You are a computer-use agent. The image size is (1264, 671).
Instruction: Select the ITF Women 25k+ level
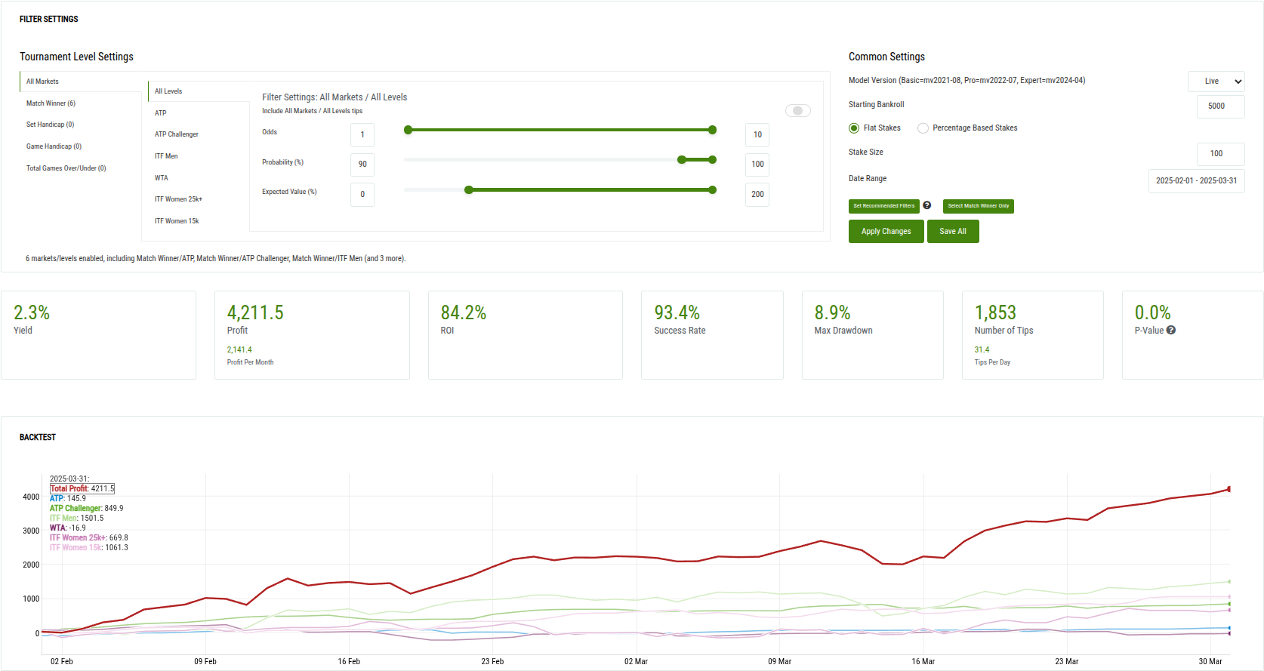click(x=178, y=199)
